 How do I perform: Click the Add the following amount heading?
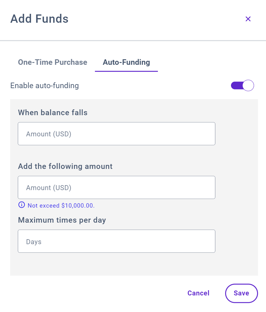(65, 166)
